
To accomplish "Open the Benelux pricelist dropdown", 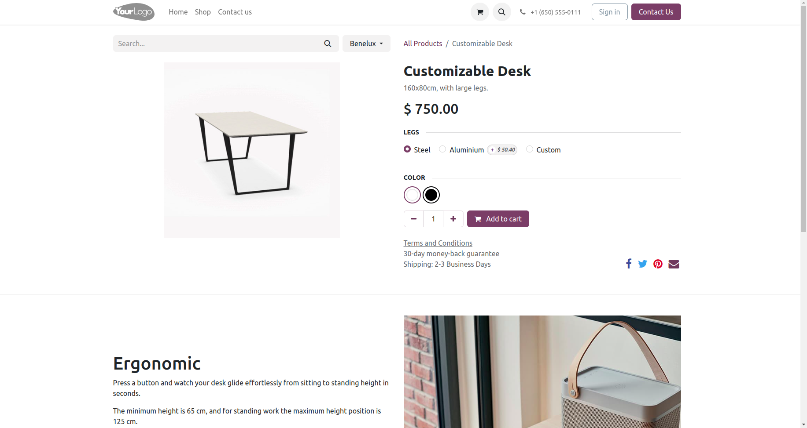I will pyautogui.click(x=366, y=44).
